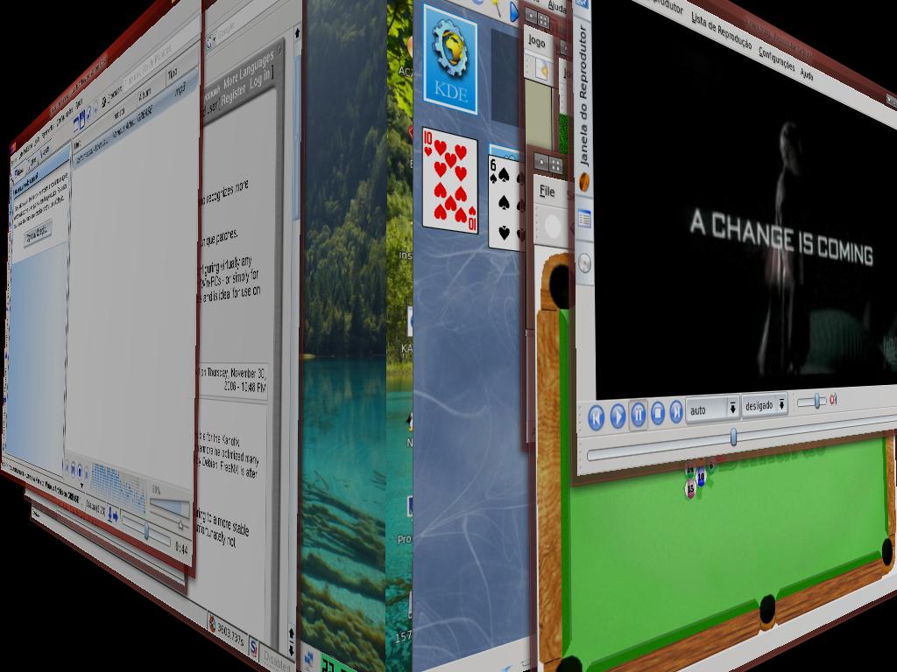Click the 'Tipo' column header in music player

click(x=173, y=73)
